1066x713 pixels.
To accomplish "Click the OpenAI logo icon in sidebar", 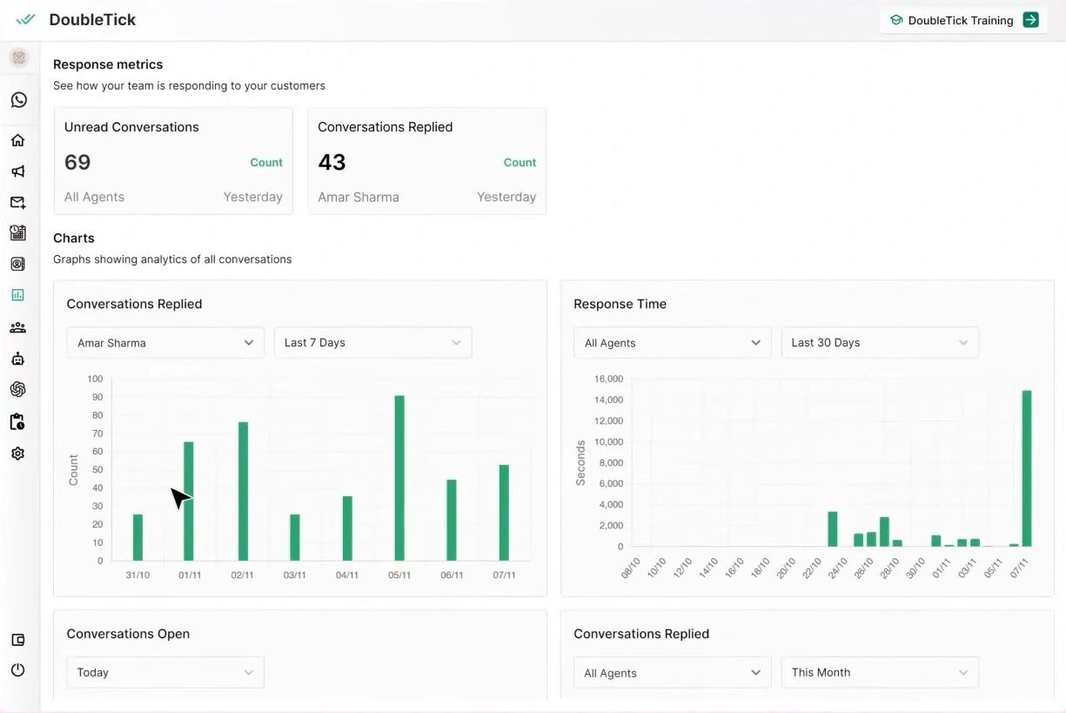I will coord(18,389).
